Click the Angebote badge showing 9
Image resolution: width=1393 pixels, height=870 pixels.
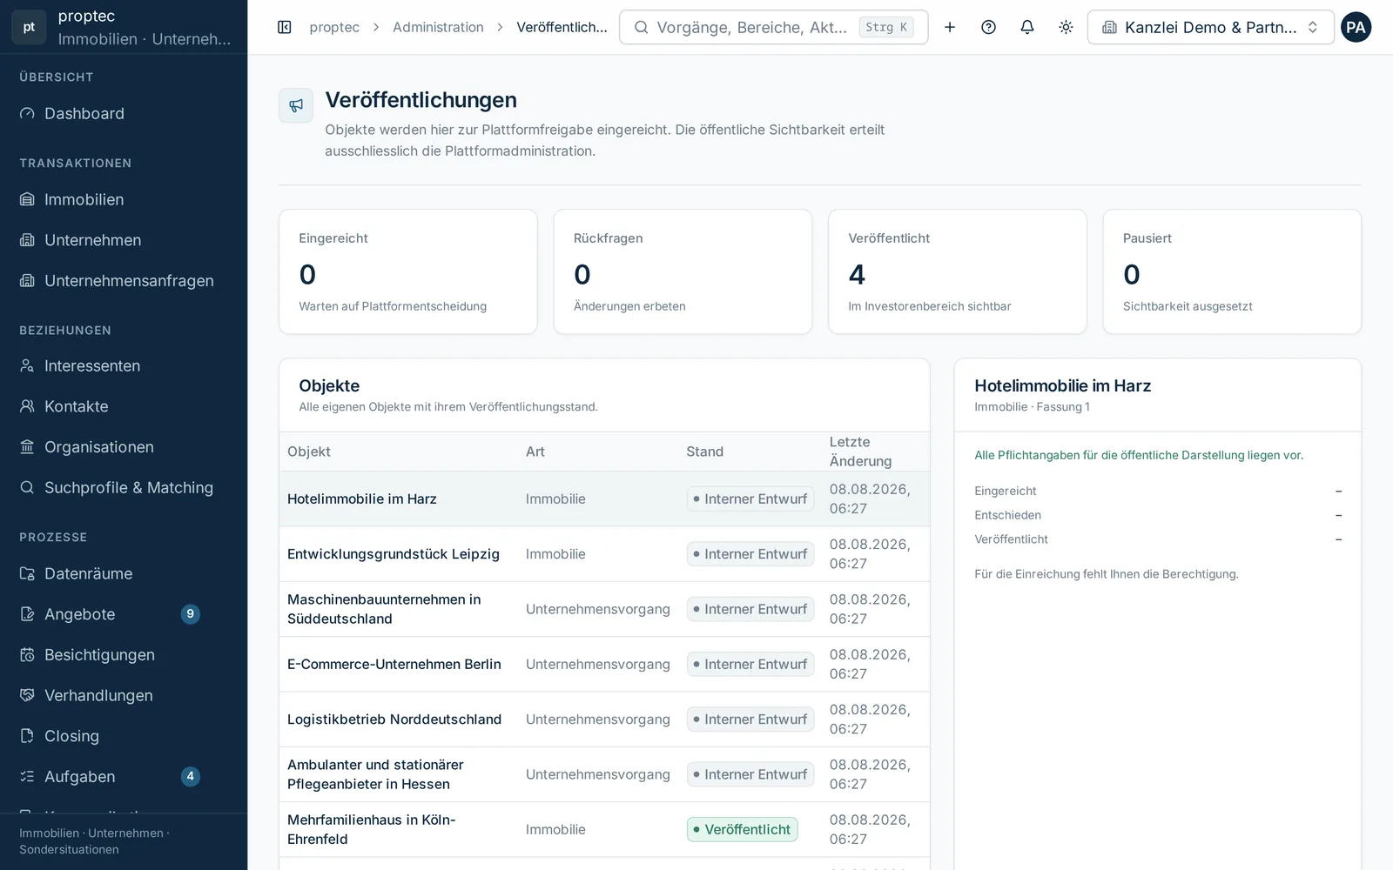pyautogui.click(x=190, y=614)
